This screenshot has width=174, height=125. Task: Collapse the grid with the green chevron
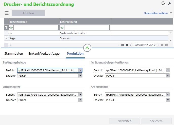click(x=87, y=47)
